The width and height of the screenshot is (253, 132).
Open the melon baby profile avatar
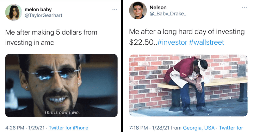(14, 13)
